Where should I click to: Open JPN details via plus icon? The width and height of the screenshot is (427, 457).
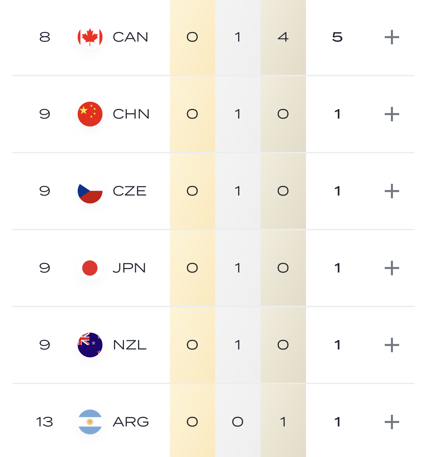click(x=392, y=268)
